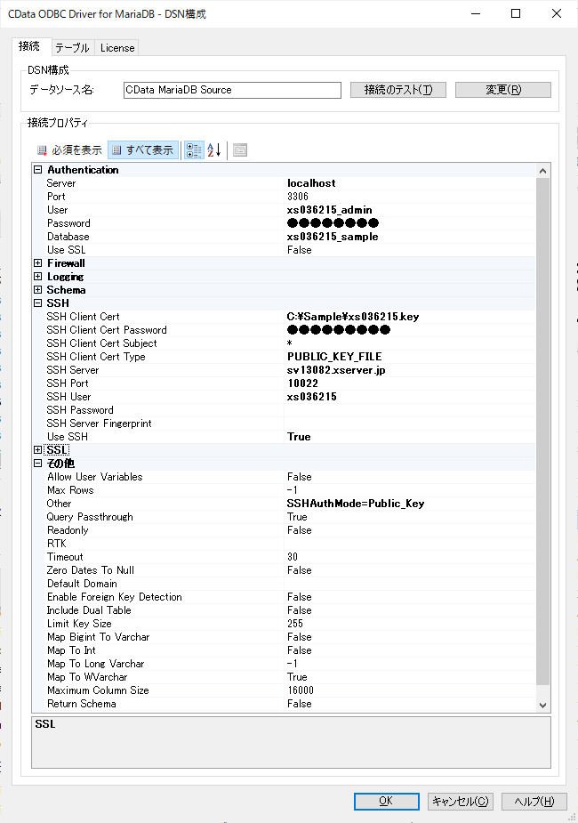The image size is (578, 823).
Task: Select SSH User value xs036215
Action: (x=311, y=397)
